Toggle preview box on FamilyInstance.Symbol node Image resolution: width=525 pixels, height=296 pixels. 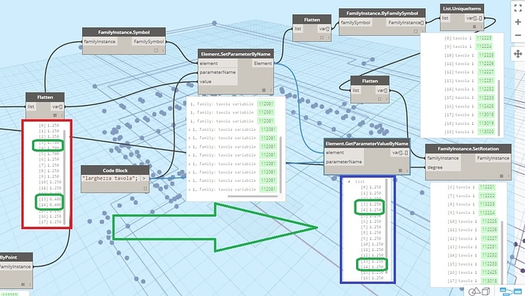coord(156,50)
